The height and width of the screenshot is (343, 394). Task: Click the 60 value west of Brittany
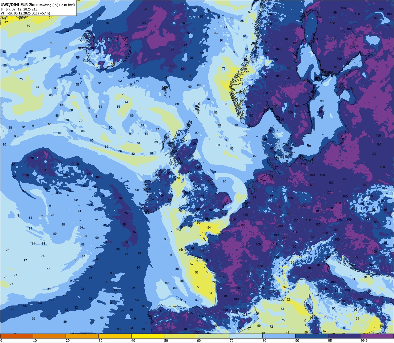[181, 250]
